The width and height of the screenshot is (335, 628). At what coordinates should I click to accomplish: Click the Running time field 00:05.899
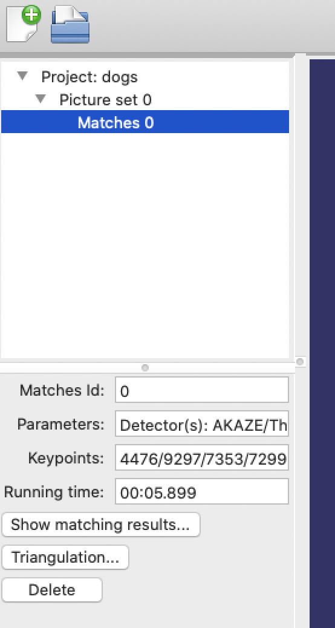(x=202, y=491)
